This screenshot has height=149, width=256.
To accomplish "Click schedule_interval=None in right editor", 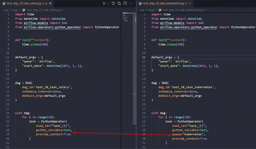I will click(178, 92).
